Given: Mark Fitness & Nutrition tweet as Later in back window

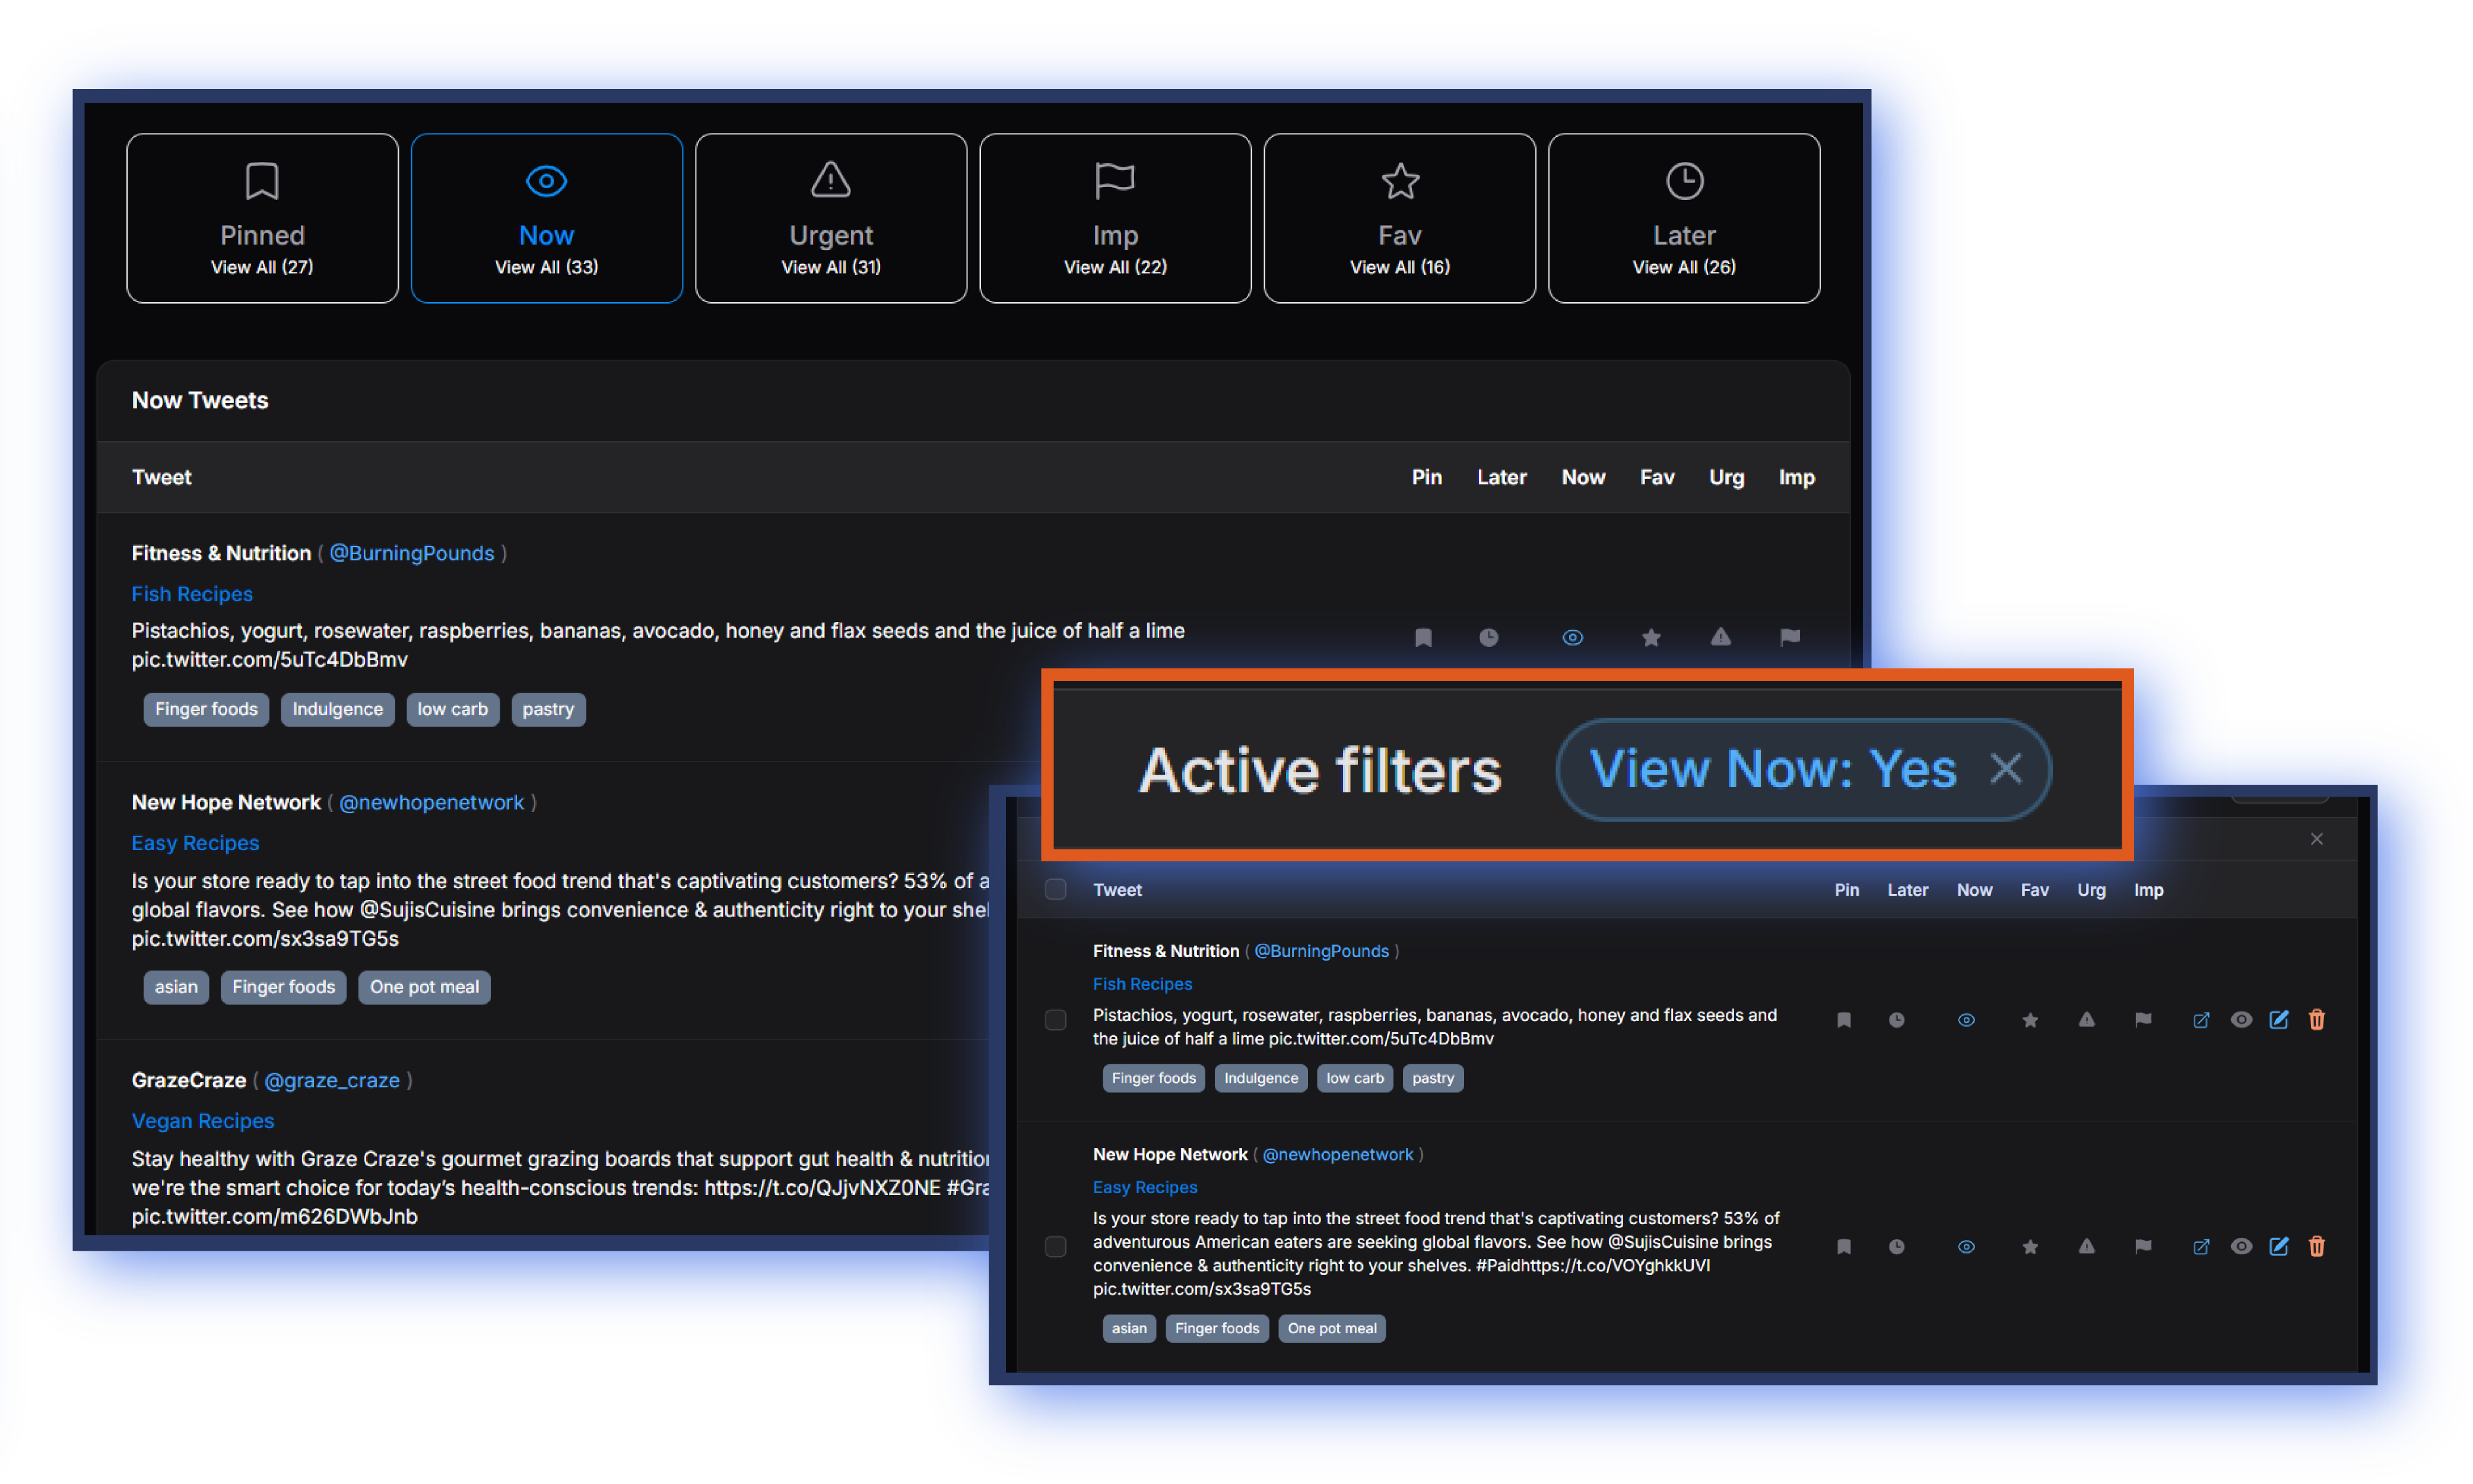Looking at the screenshot, I should pos(1488,637).
